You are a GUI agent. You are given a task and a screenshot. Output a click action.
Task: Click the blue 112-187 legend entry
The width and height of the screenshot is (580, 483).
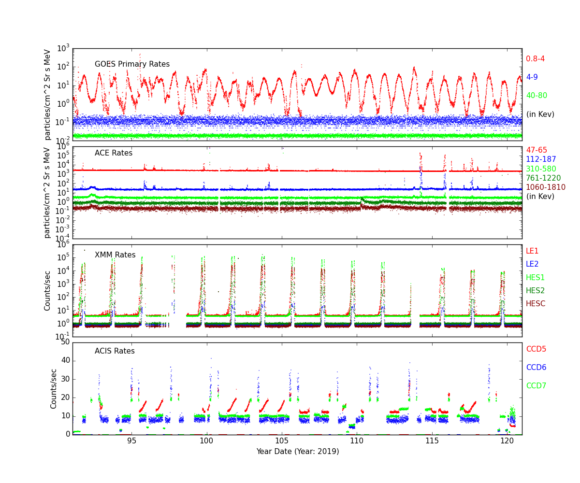[x=541, y=159]
